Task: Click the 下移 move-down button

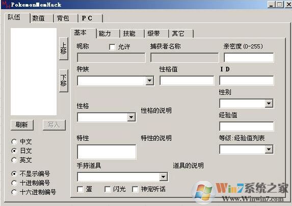Action: point(63,81)
